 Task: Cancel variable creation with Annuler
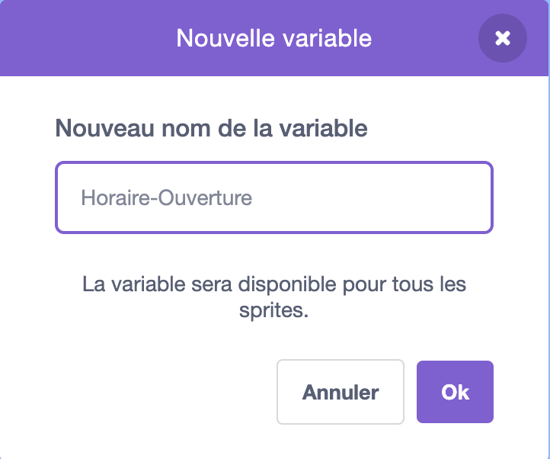tap(341, 392)
